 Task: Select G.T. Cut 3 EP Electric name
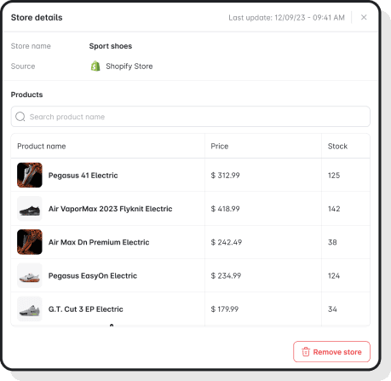point(86,309)
